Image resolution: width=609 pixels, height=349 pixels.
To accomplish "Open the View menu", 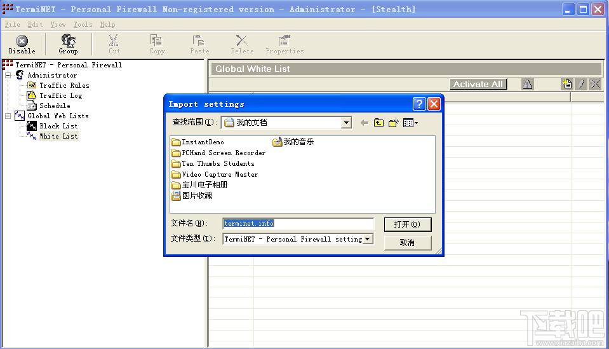I will point(58,25).
